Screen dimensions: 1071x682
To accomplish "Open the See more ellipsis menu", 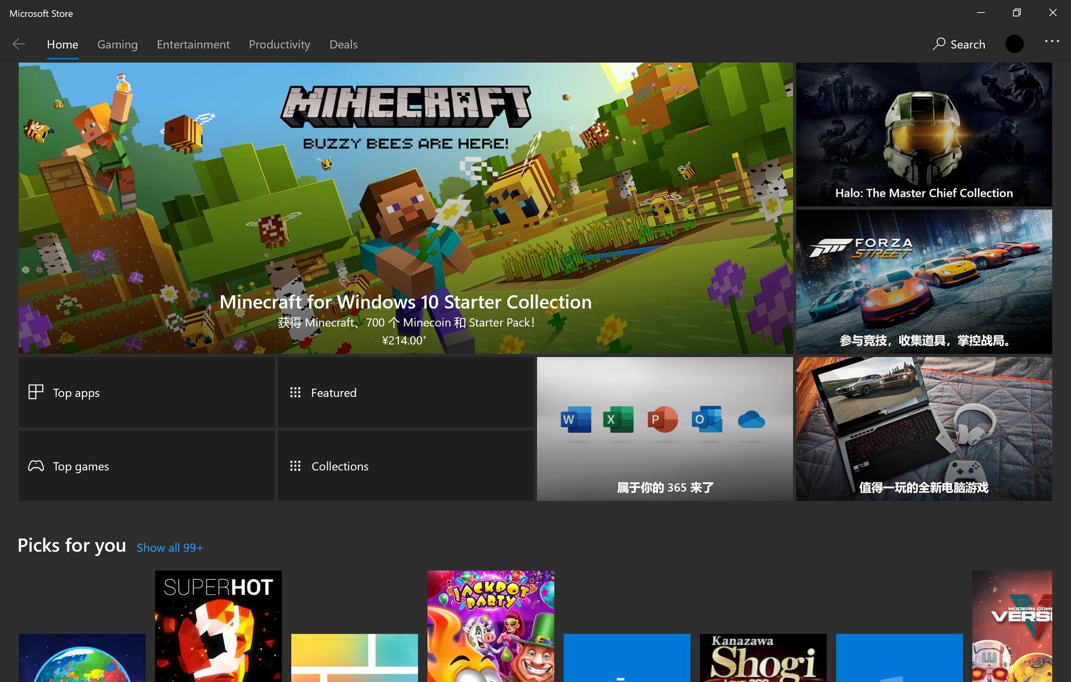I will [x=1052, y=41].
